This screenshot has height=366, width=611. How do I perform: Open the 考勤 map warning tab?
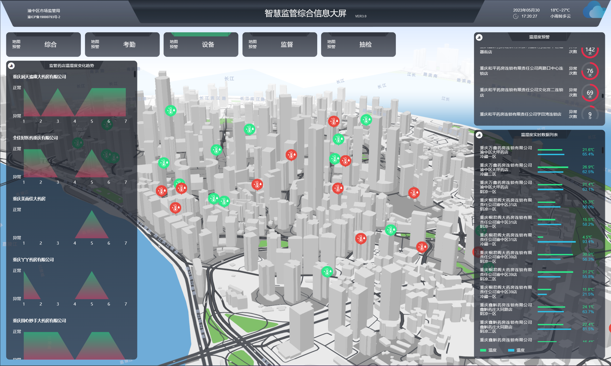tap(122, 44)
